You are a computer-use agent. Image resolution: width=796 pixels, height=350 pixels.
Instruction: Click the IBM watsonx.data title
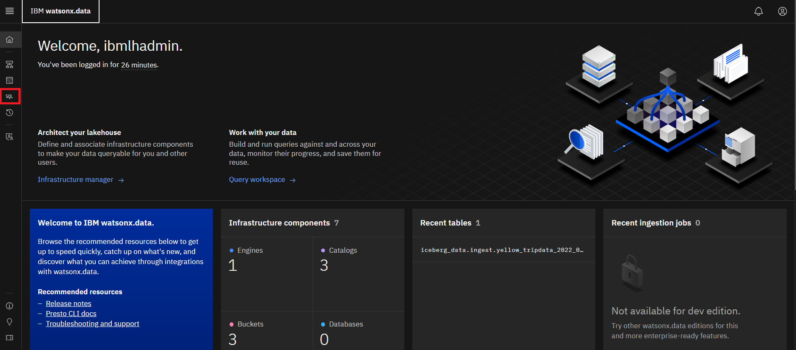[x=60, y=11]
